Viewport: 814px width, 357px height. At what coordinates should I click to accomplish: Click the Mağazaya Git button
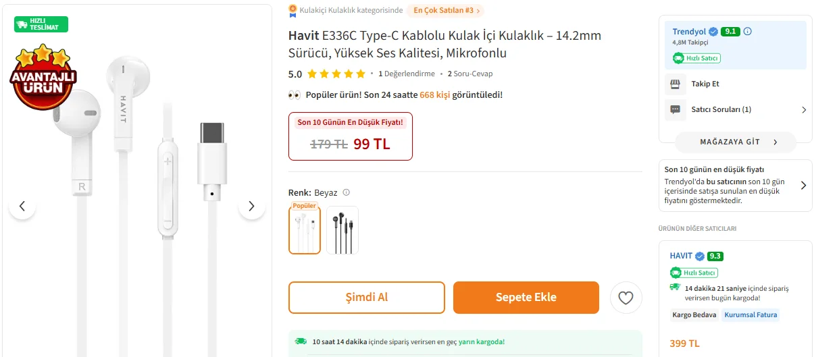(x=735, y=142)
